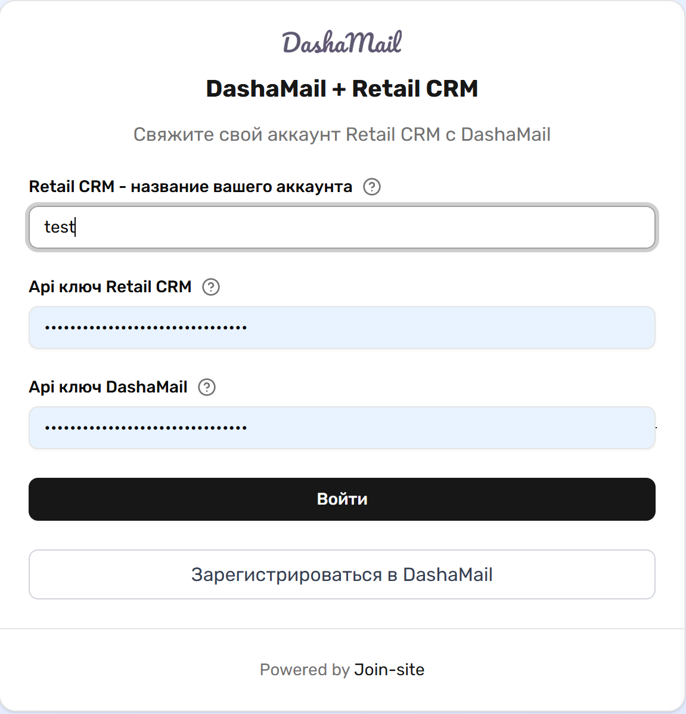Image resolution: width=686 pixels, height=714 pixels.
Task: Show the Api ключ Retail CRM help tooltip
Action: tap(211, 287)
